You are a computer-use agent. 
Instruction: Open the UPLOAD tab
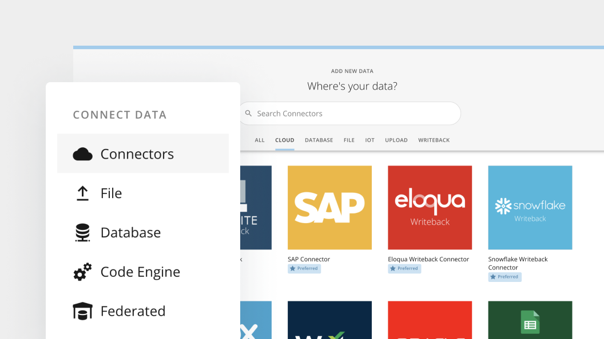[x=396, y=140]
